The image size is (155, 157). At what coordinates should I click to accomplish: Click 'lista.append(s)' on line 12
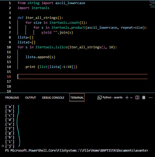(40, 57)
